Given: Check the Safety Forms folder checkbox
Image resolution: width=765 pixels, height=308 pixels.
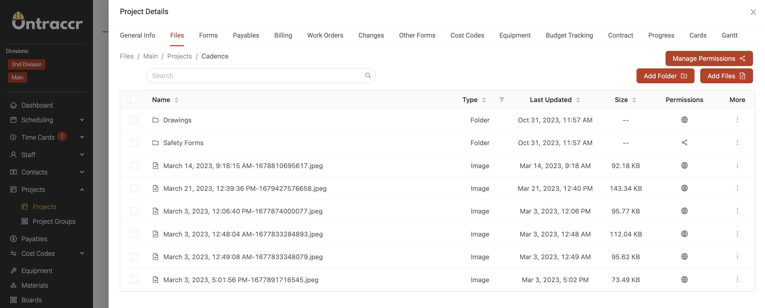Looking at the screenshot, I should [x=134, y=143].
